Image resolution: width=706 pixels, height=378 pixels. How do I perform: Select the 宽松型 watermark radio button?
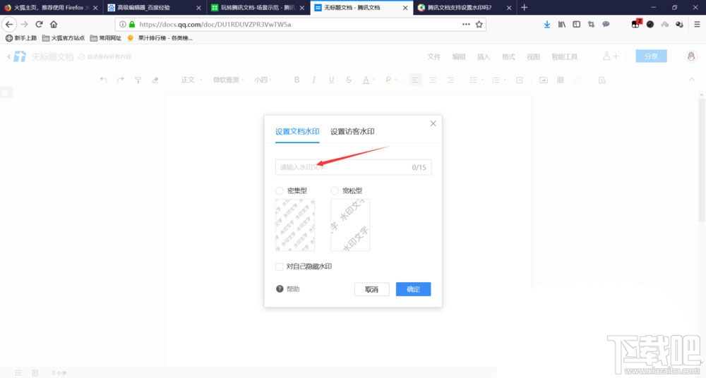[x=335, y=191]
